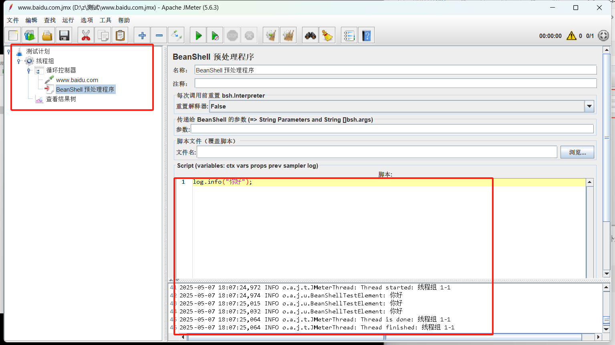The image size is (615, 345).
Task: Click the 00:00:00 elapsed time display
Action: pos(550,36)
